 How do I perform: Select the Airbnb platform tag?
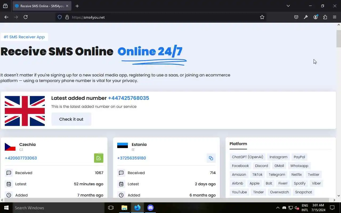(x=238, y=183)
